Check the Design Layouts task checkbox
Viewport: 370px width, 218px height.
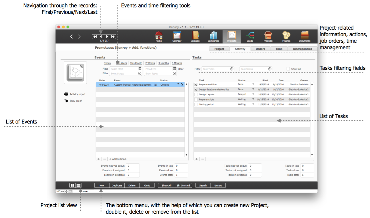coord(196,94)
